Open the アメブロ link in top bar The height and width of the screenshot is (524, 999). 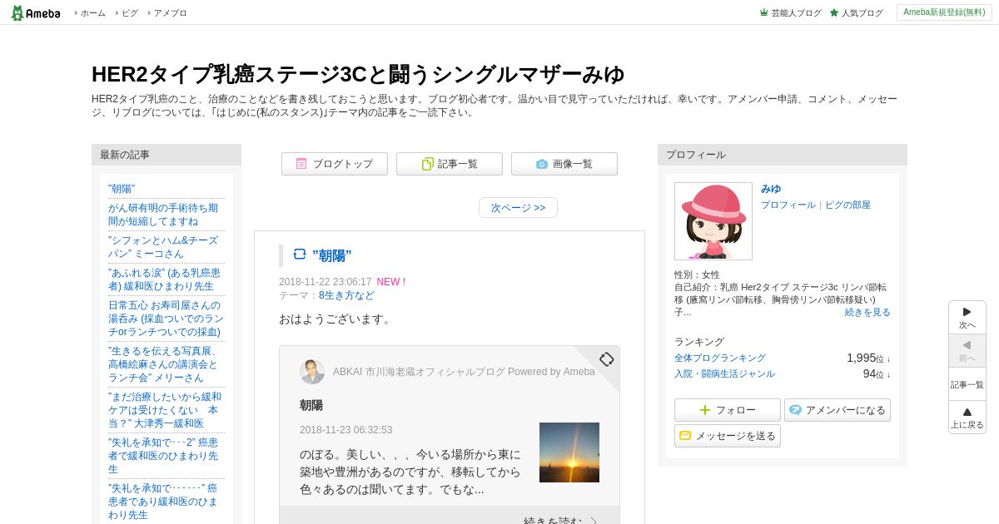[170, 13]
